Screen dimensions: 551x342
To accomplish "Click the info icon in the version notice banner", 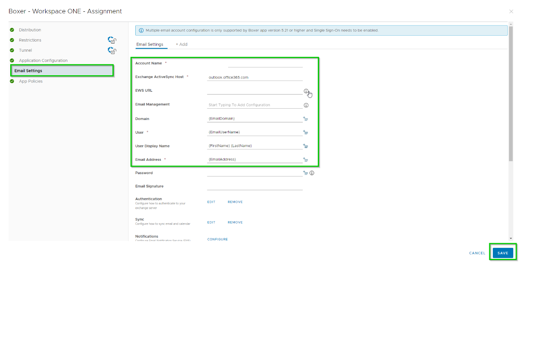I will tap(141, 30).
